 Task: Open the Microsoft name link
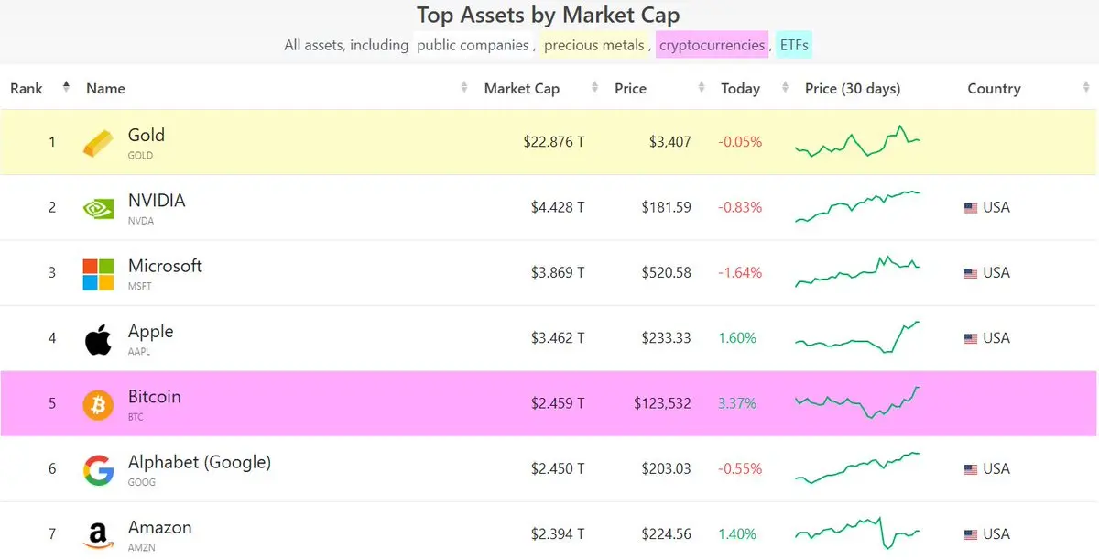coord(165,266)
